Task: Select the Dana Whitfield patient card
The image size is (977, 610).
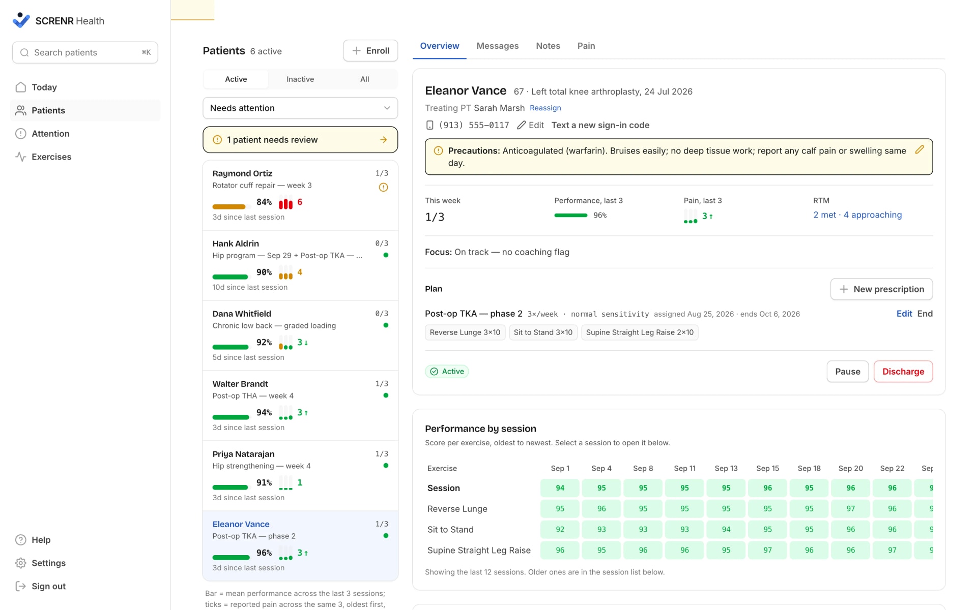Action: coord(300,335)
